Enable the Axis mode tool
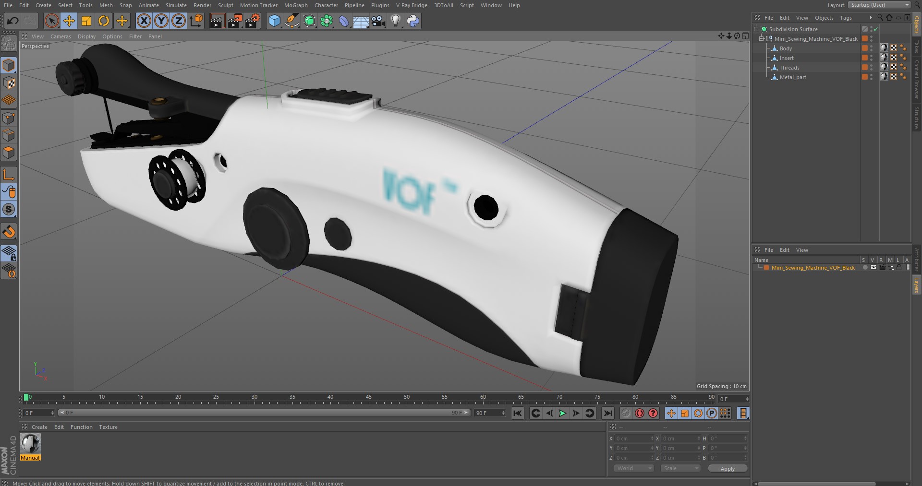Viewport: 922px width, 486px height. coord(9,175)
